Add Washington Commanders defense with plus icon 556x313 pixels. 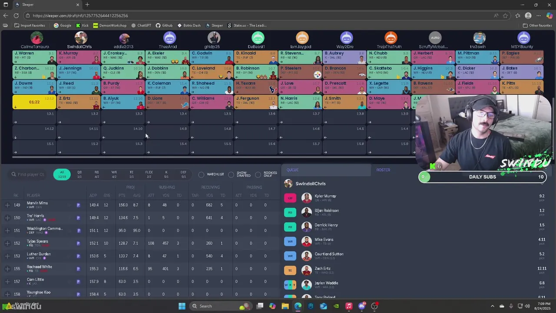coord(7,230)
